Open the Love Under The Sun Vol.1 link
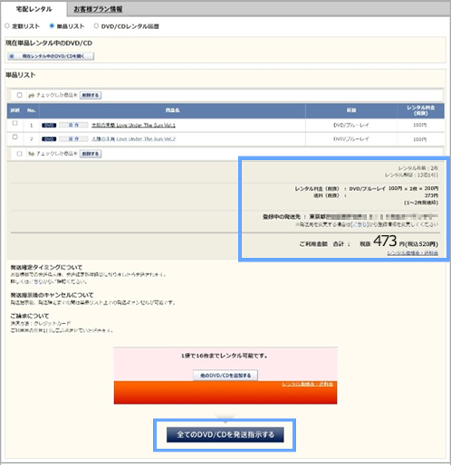451x465 pixels. point(133,125)
